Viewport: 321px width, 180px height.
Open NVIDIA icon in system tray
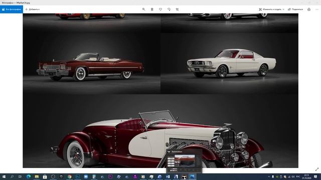pyautogui.click(x=277, y=176)
